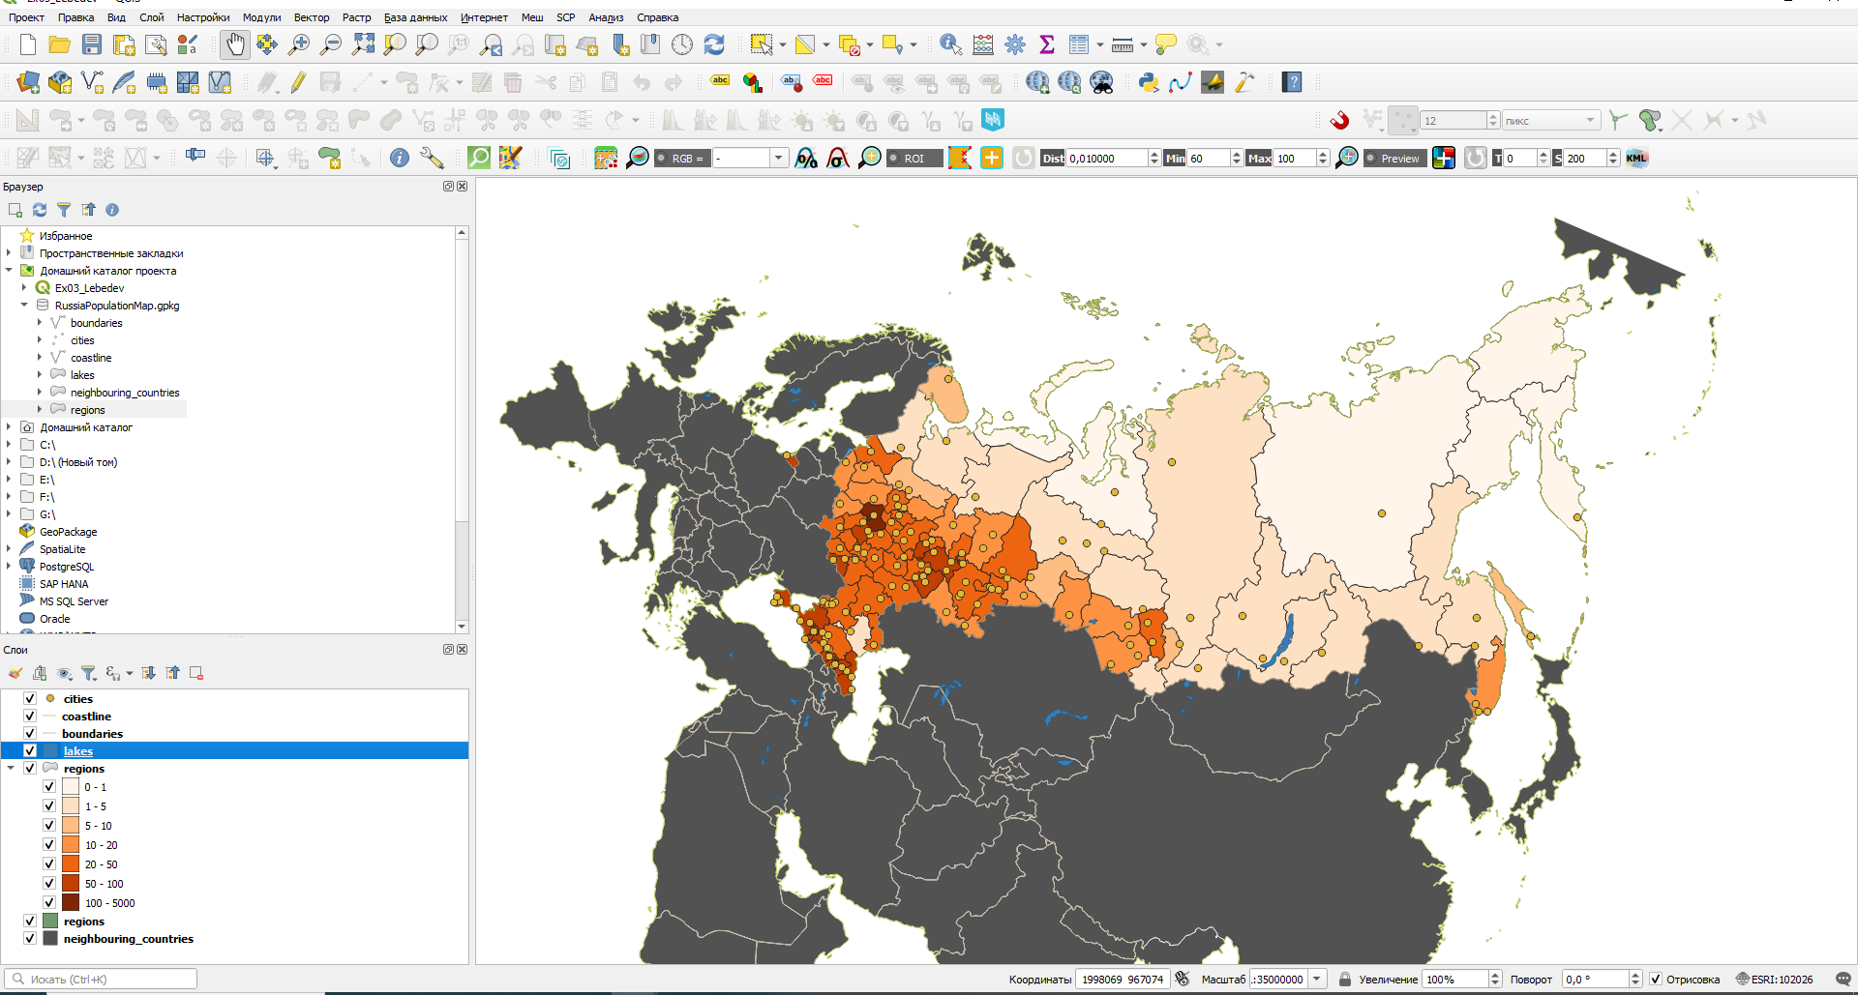This screenshot has width=1858, height=995.
Task: Click the Refresh map icon
Action: [714, 44]
